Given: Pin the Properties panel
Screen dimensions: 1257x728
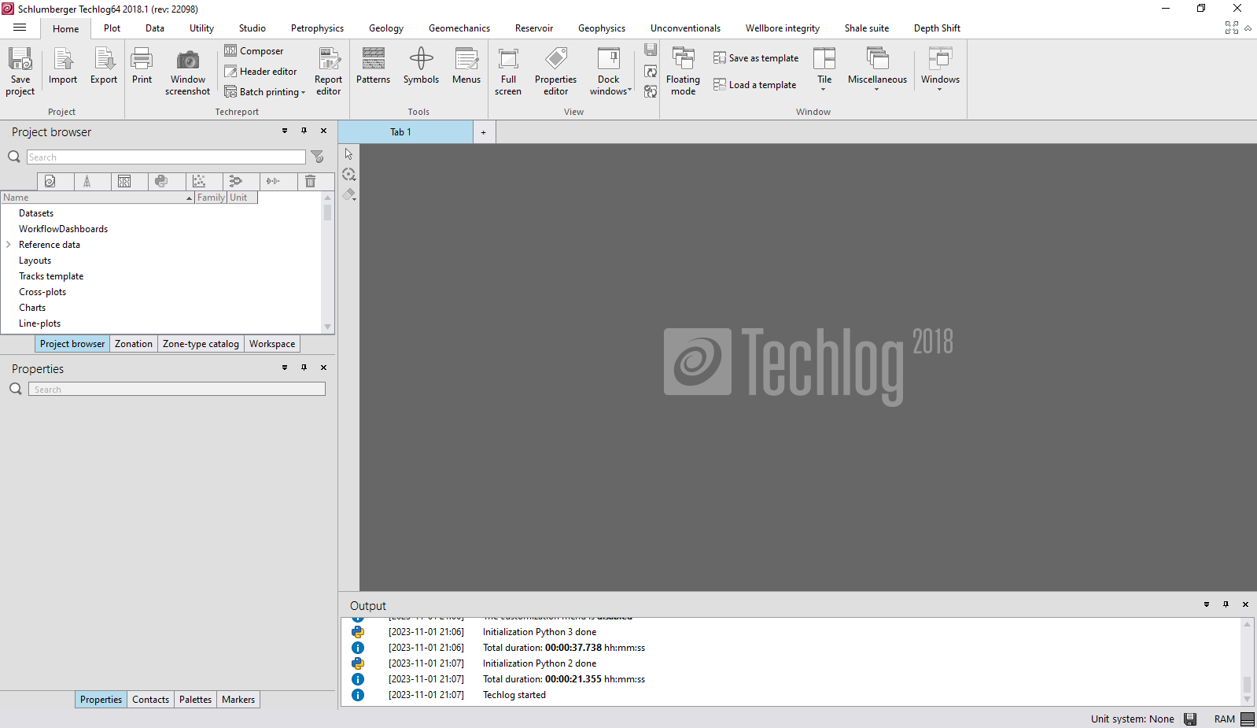Looking at the screenshot, I should [x=304, y=368].
